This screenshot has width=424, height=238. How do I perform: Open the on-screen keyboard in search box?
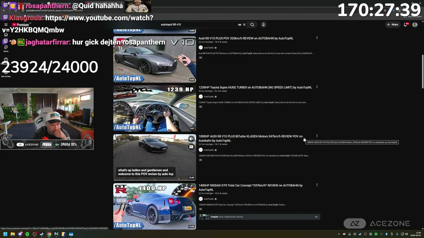239,24
